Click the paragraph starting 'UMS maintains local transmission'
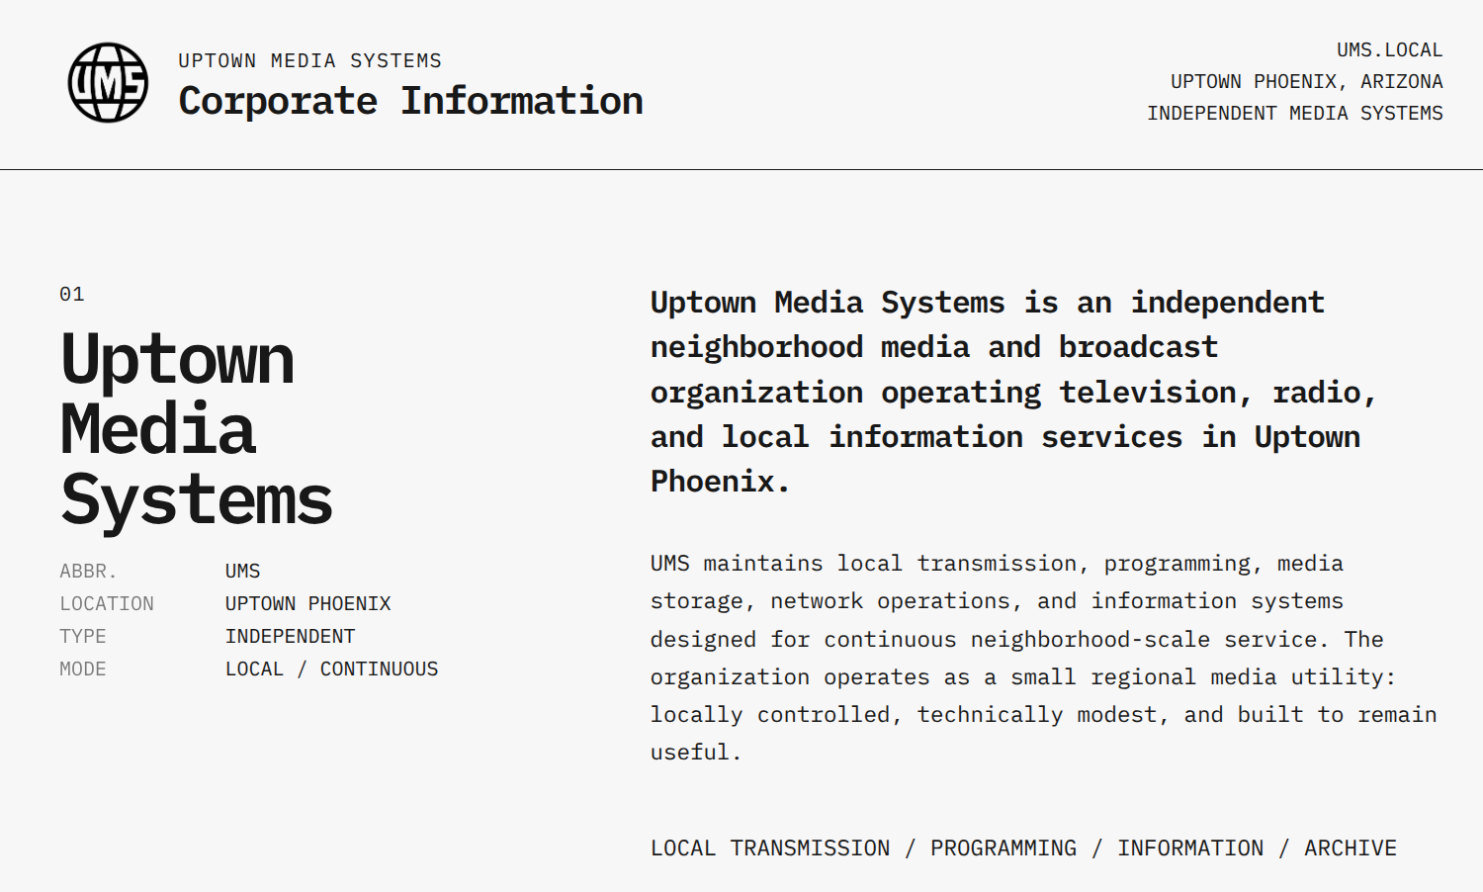1483x892 pixels. [x=1044, y=658]
